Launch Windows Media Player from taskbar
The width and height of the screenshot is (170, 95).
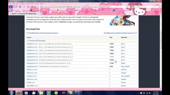click(x=26, y=93)
